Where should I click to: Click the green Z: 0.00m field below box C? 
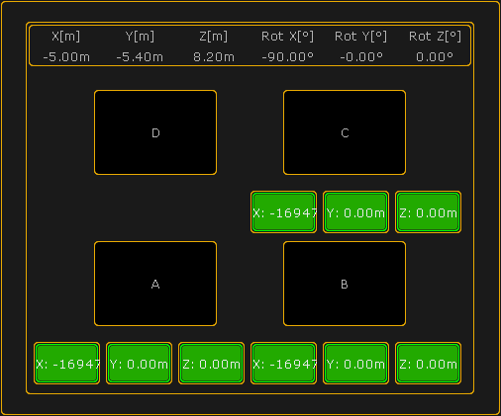pos(428,212)
